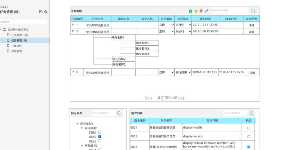
Task: Open 执行策略 dropdown for task 1
Action: coord(166,25)
